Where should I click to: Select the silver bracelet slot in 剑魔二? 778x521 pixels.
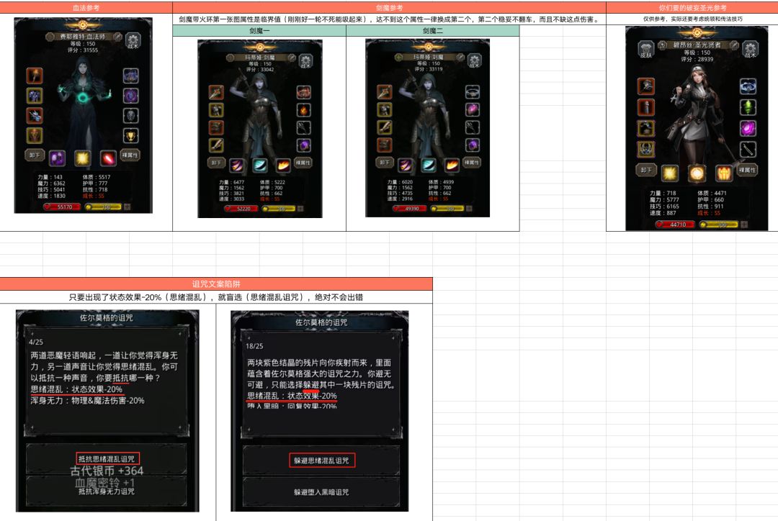[473, 91]
